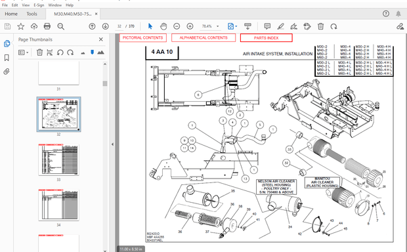Open the Bookmarks panel icon
The height and width of the screenshot is (252, 407).
click(x=7, y=58)
